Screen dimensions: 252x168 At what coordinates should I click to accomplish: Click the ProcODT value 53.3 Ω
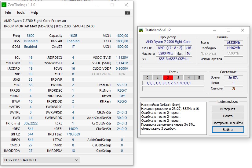(122, 85)
